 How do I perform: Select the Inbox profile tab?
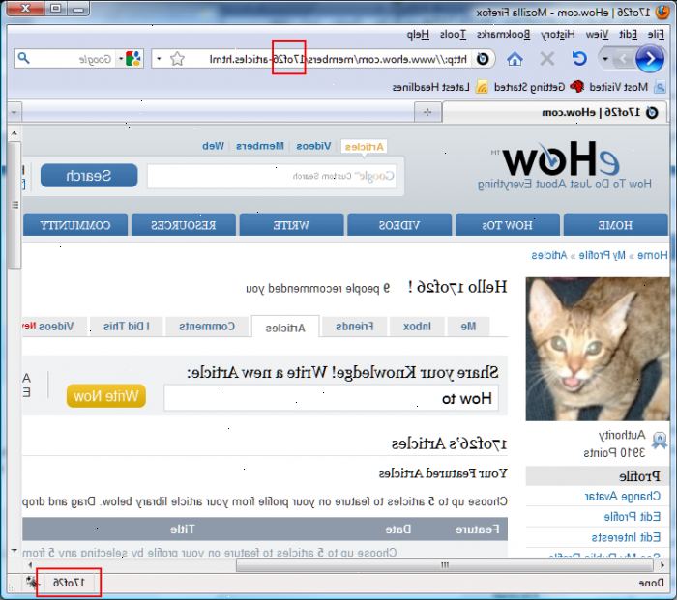coord(417,327)
